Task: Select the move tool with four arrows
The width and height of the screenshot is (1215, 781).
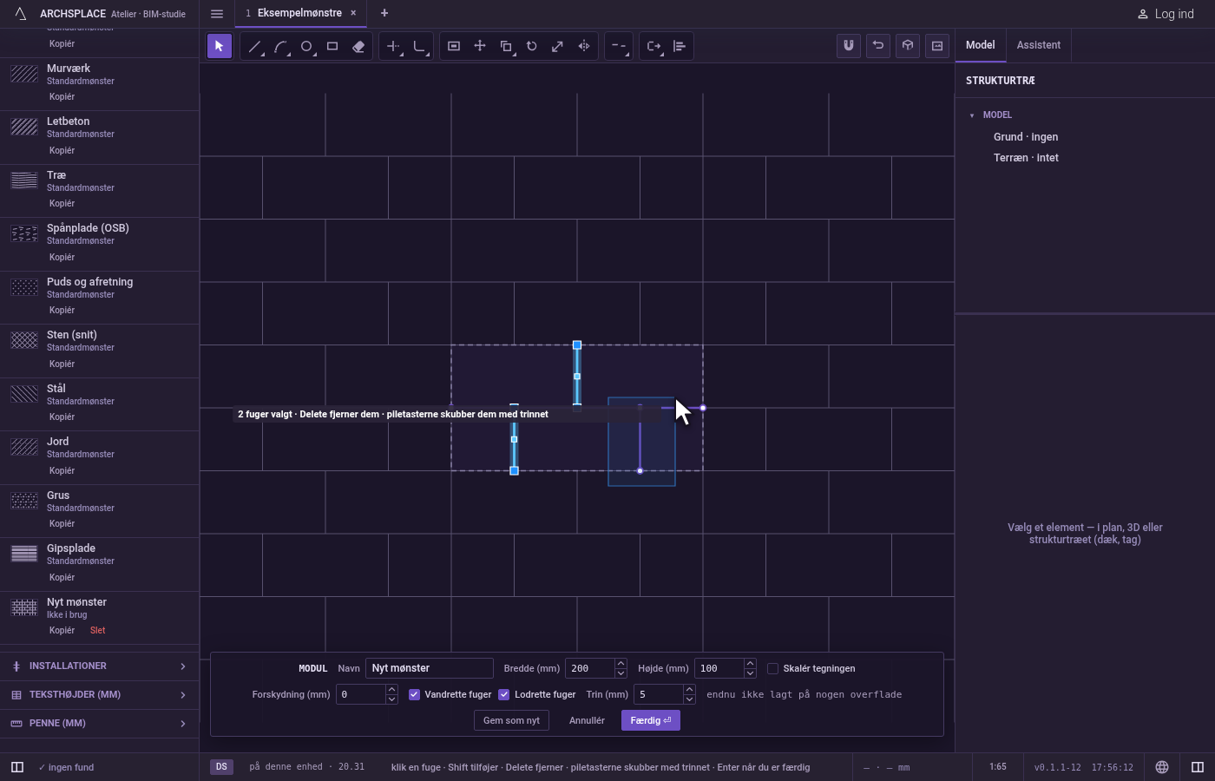Action: (x=480, y=46)
